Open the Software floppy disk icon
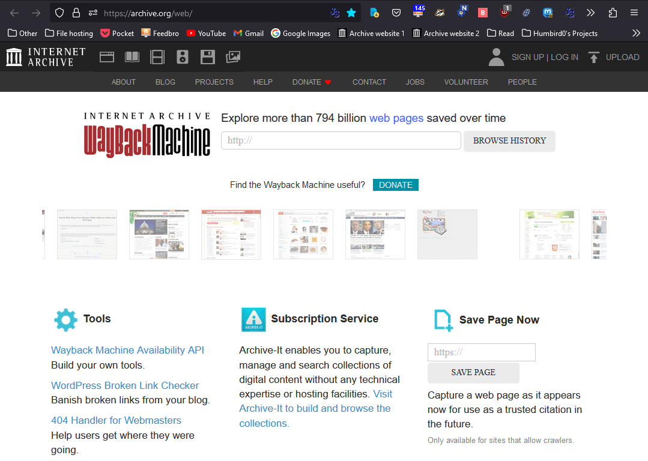 click(x=208, y=57)
